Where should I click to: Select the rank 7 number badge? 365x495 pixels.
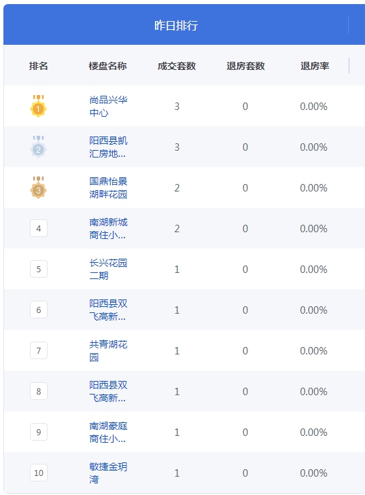tap(39, 350)
